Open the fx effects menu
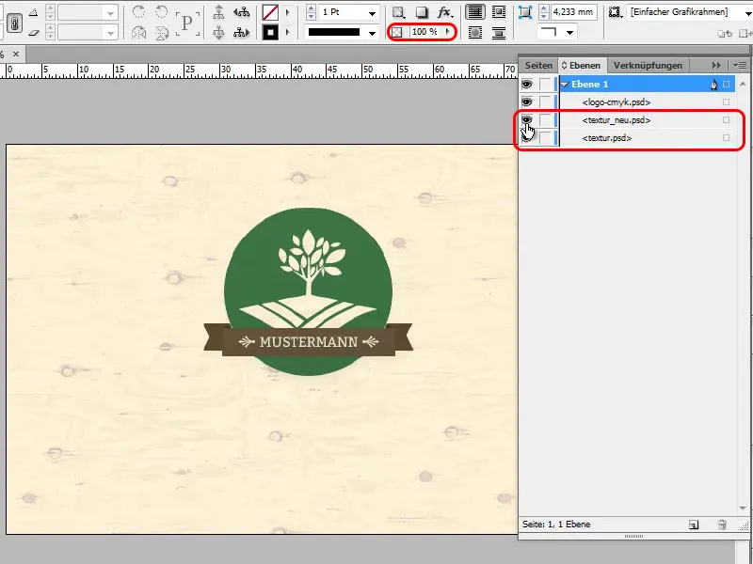Viewport: 753px width, 564px height. pos(444,12)
